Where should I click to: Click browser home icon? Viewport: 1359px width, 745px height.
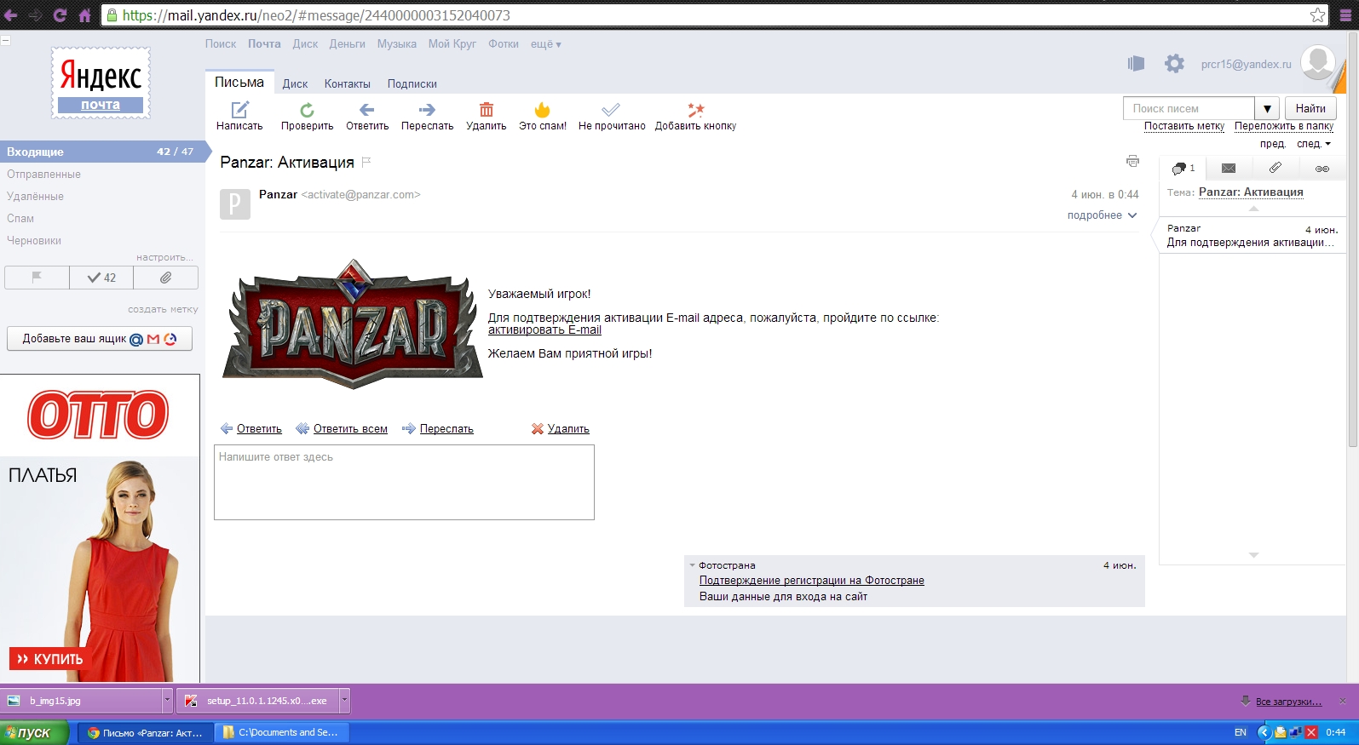[x=84, y=15]
